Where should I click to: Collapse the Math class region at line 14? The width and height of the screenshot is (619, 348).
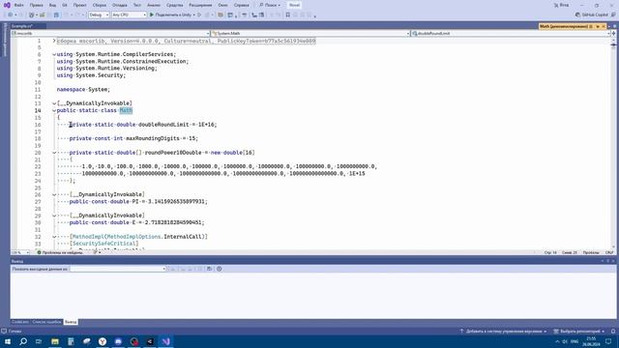pyautogui.click(x=54, y=110)
